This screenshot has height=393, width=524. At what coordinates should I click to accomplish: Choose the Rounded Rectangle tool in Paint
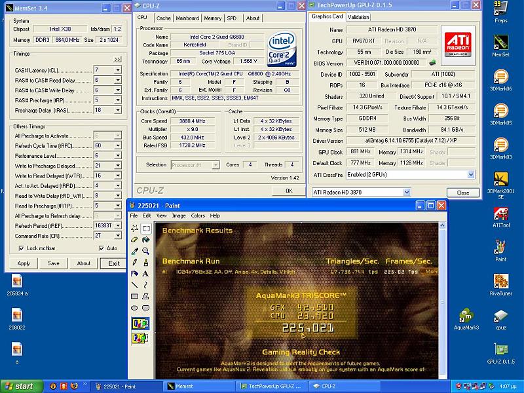[x=146, y=308]
